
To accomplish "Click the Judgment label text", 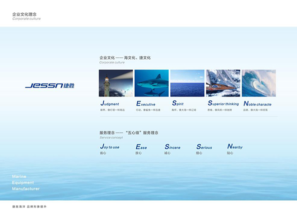I will (110, 103).
